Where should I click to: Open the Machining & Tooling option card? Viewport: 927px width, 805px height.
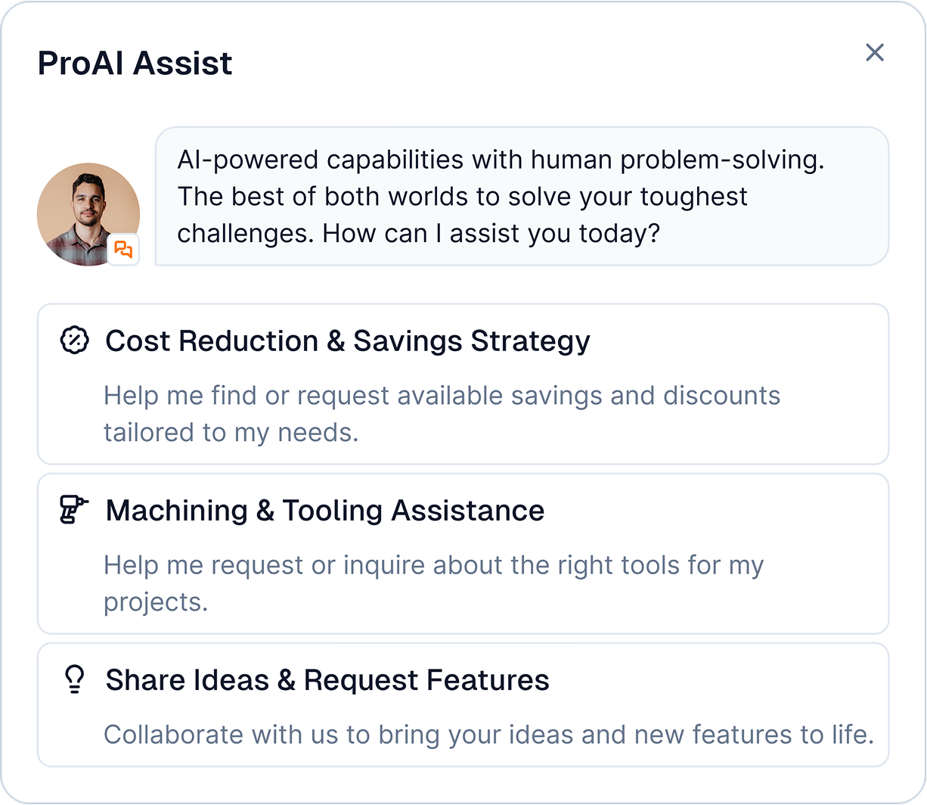(463, 554)
